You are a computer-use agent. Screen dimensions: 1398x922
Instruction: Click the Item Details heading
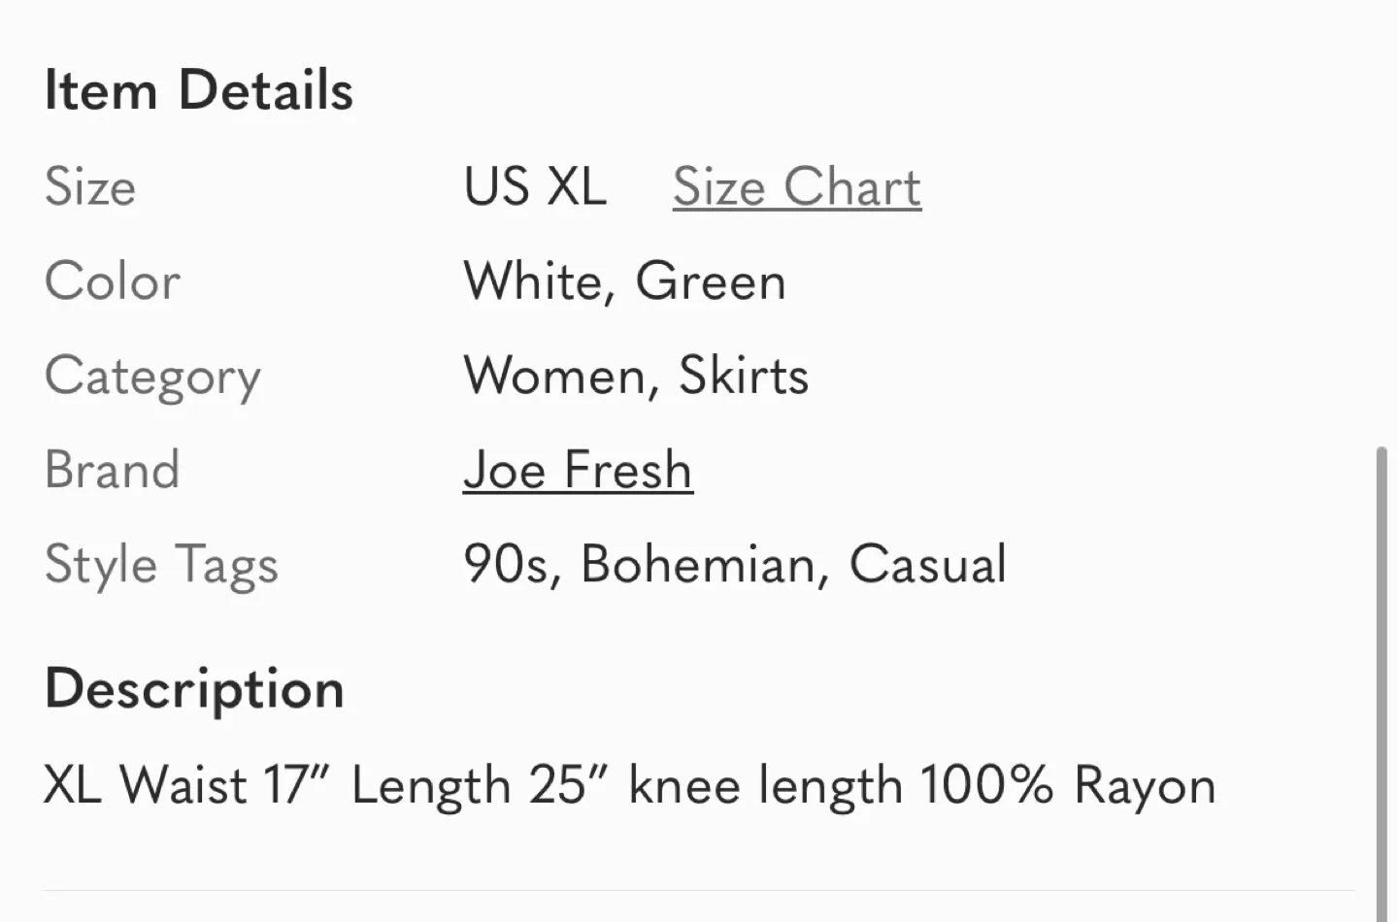pyautogui.click(x=198, y=89)
